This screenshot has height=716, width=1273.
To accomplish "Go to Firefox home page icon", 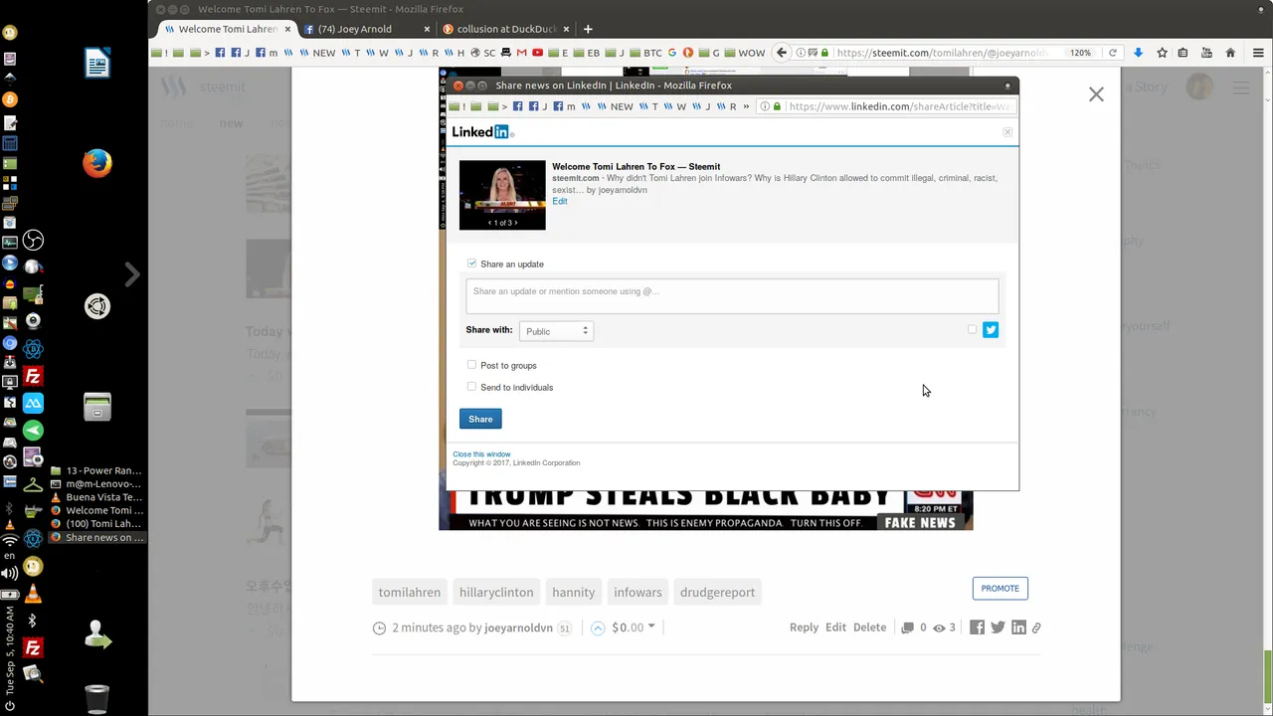I will 1230,53.
